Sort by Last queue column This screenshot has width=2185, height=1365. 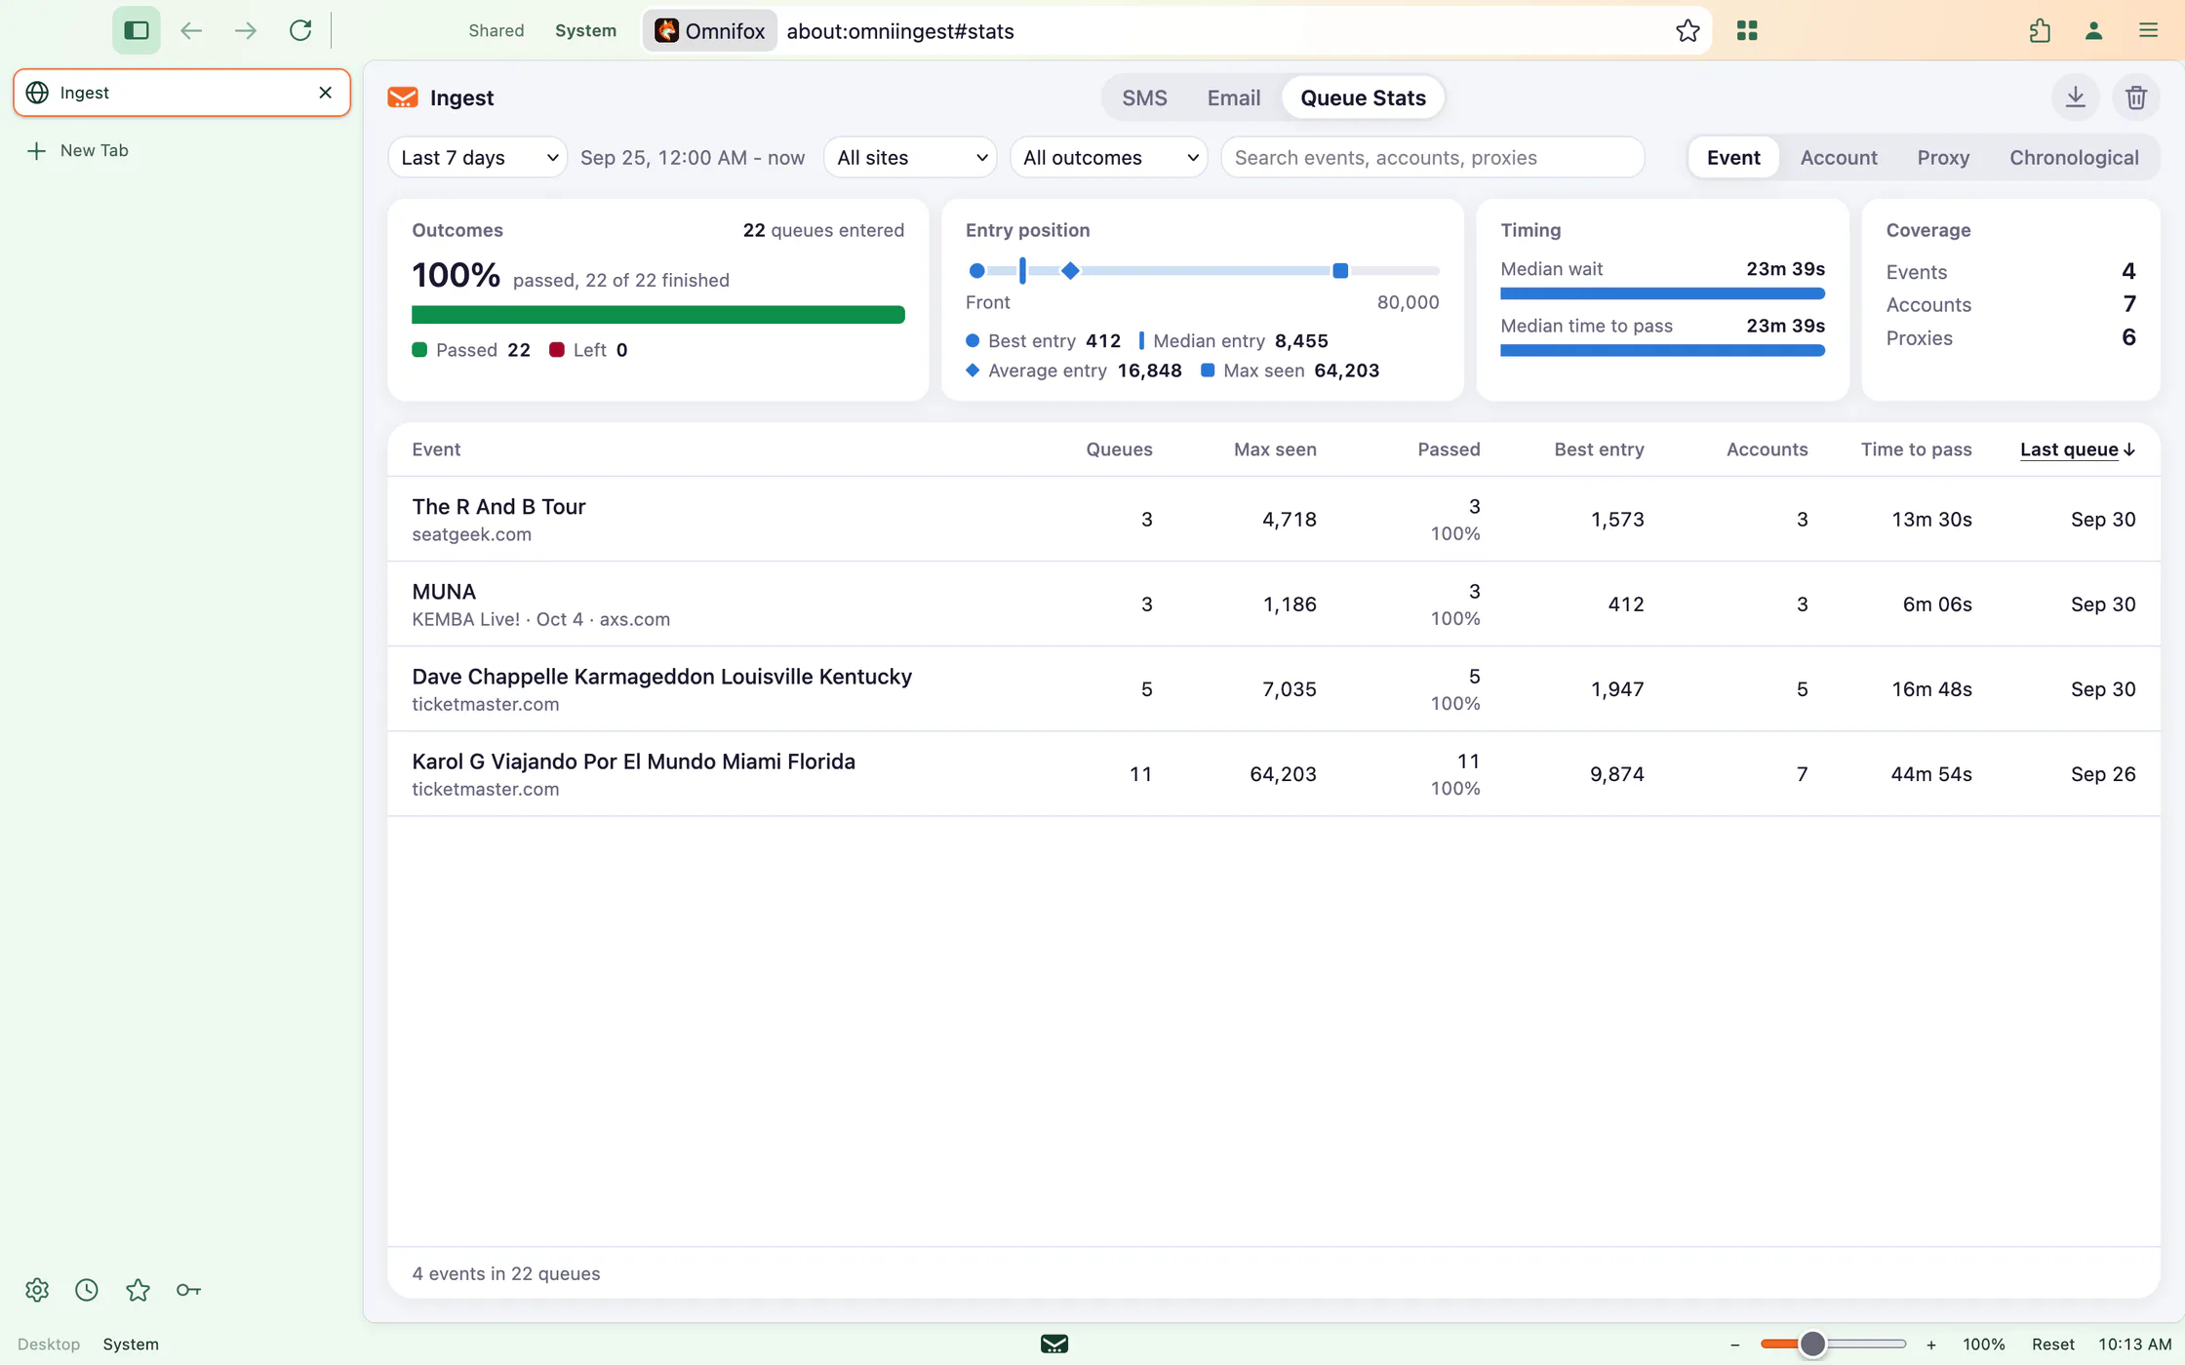(2078, 449)
